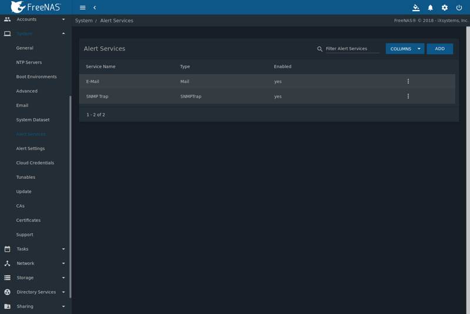This screenshot has width=470, height=314.
Task: Select the E-Mail service name cell
Action: pos(92,82)
